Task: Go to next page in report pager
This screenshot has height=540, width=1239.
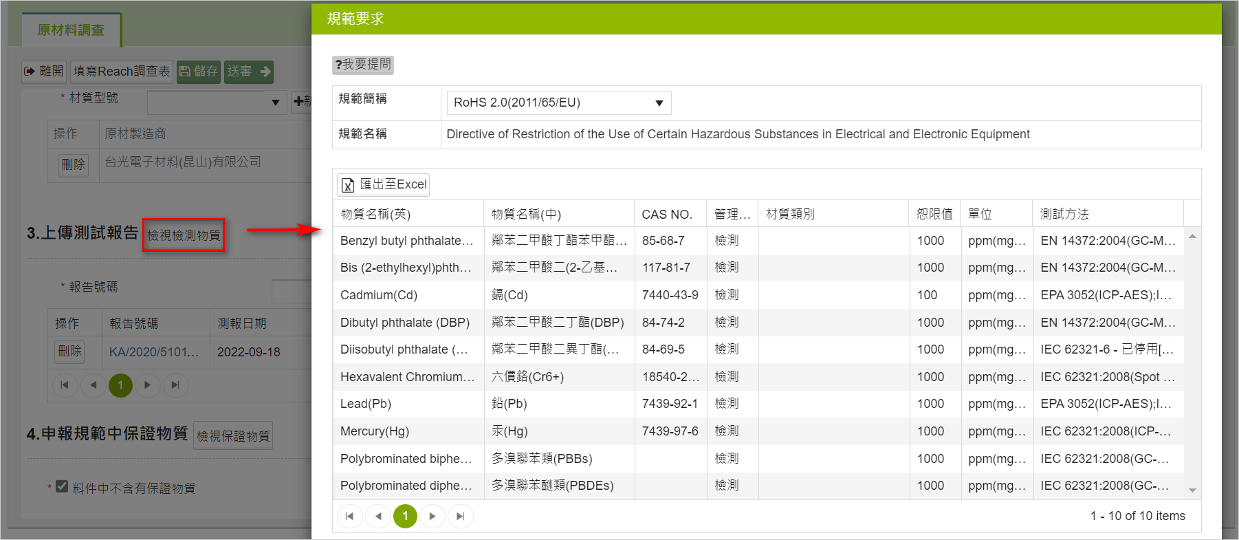Action: [x=147, y=385]
